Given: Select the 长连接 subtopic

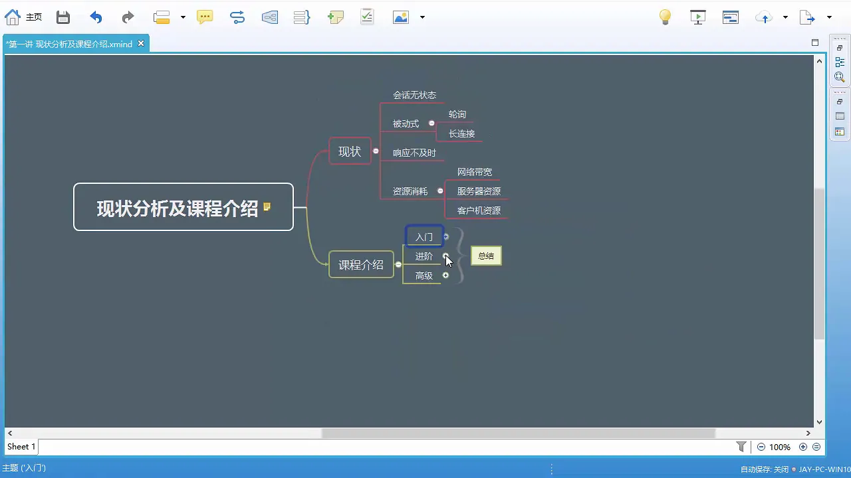Looking at the screenshot, I should 461,133.
